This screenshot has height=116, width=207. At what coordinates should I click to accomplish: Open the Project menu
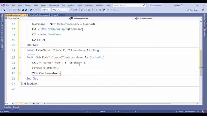(28, 5)
